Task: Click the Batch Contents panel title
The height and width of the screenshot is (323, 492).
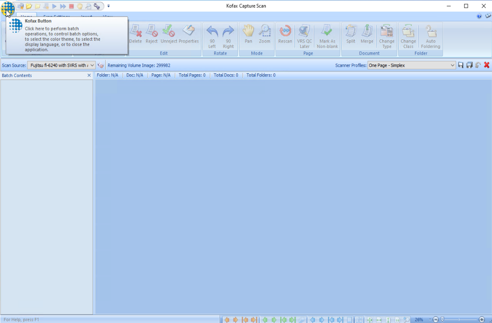Action: (x=17, y=76)
